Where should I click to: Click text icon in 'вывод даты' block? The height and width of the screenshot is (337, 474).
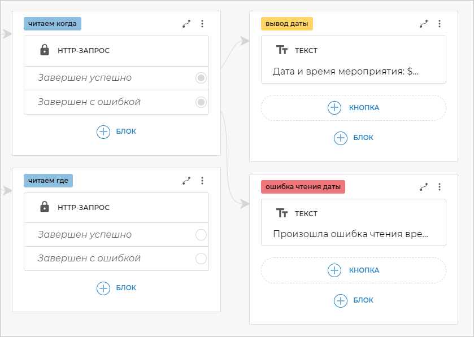click(282, 50)
